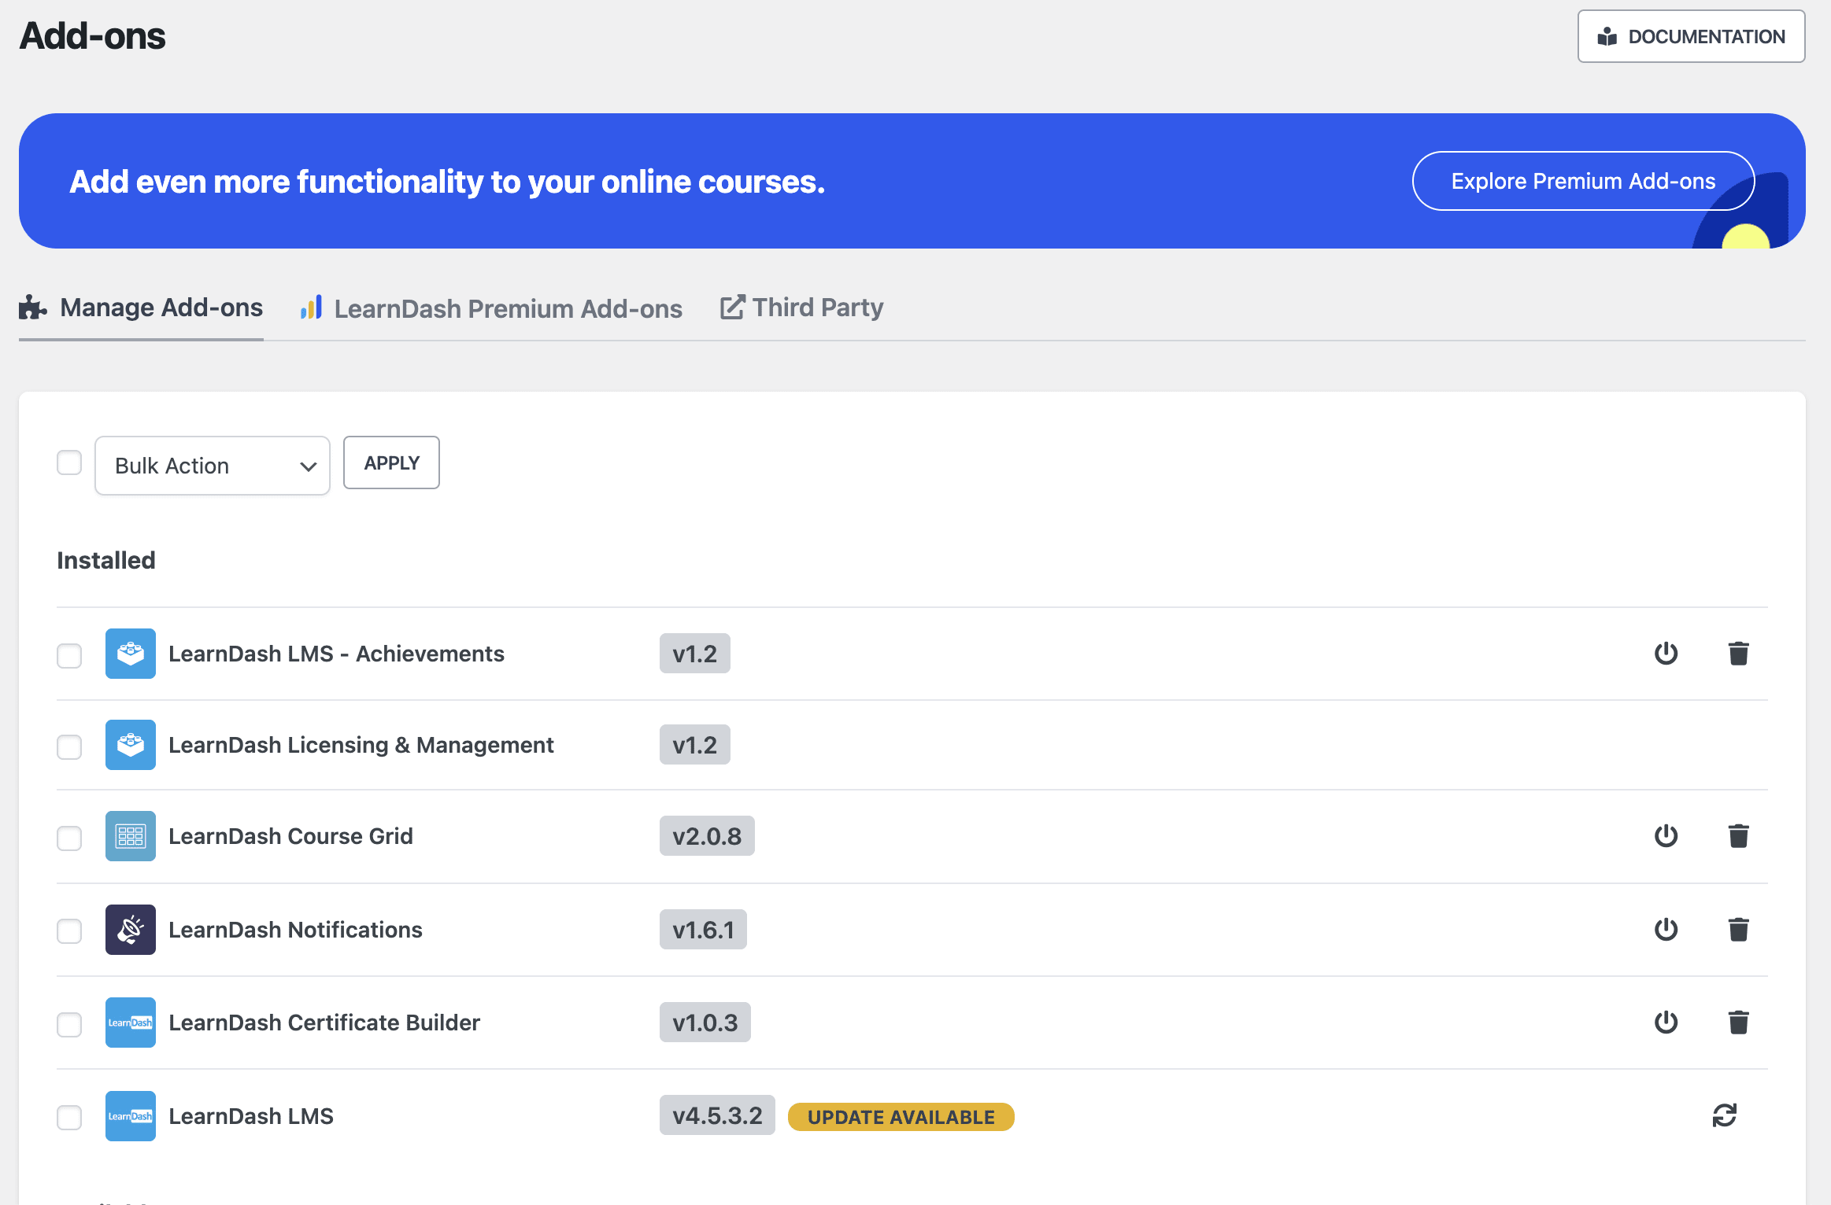1831x1205 pixels.
Task: Tick the LearnDash Course Grid checkbox
Action: pyautogui.click(x=69, y=838)
